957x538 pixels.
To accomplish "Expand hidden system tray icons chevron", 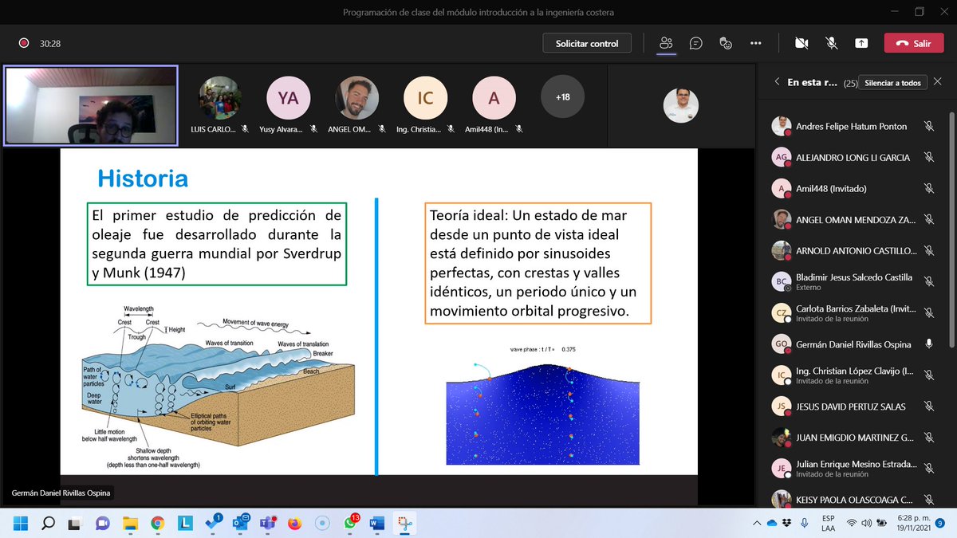I will [756, 524].
